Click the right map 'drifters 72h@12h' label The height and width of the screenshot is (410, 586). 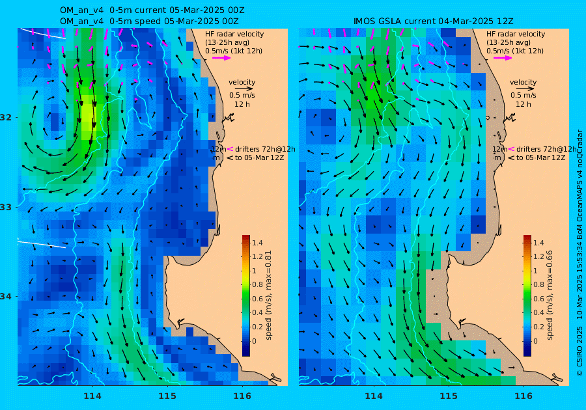point(546,149)
